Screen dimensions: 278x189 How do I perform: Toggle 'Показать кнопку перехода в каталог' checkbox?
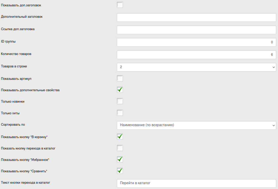pyautogui.click(x=120, y=148)
